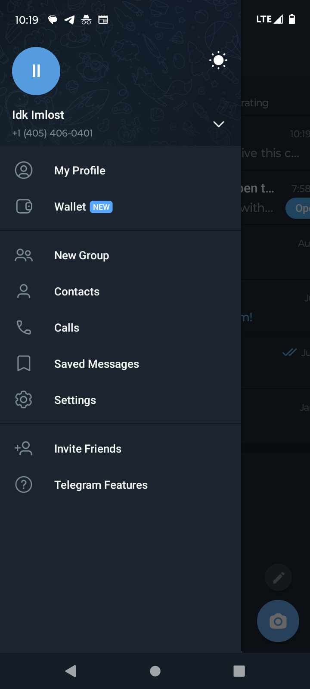
Task: Tap the phone number +1 (405) 406-0401
Action: tap(53, 133)
